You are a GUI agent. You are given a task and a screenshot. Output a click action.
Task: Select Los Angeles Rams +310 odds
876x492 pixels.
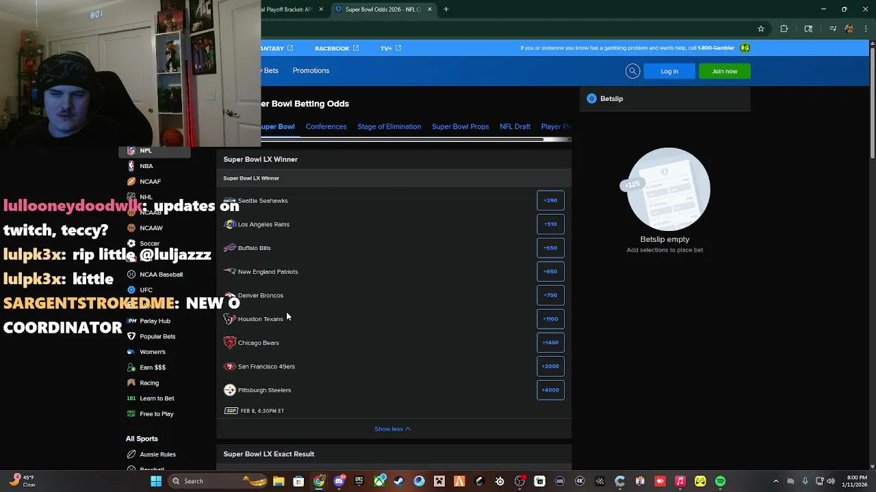pyautogui.click(x=550, y=224)
